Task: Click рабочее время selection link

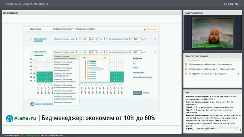Action: point(138,72)
